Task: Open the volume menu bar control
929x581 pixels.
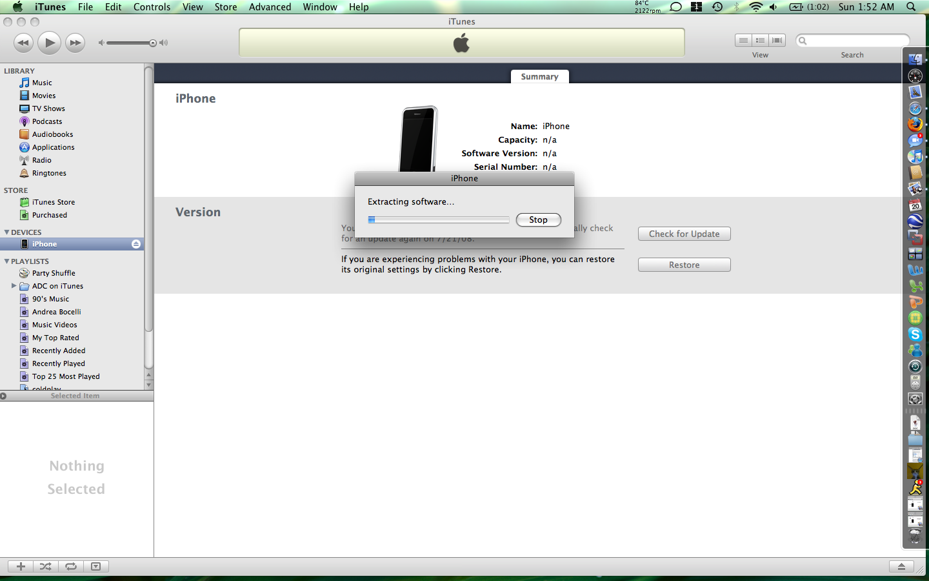Action: point(774,7)
